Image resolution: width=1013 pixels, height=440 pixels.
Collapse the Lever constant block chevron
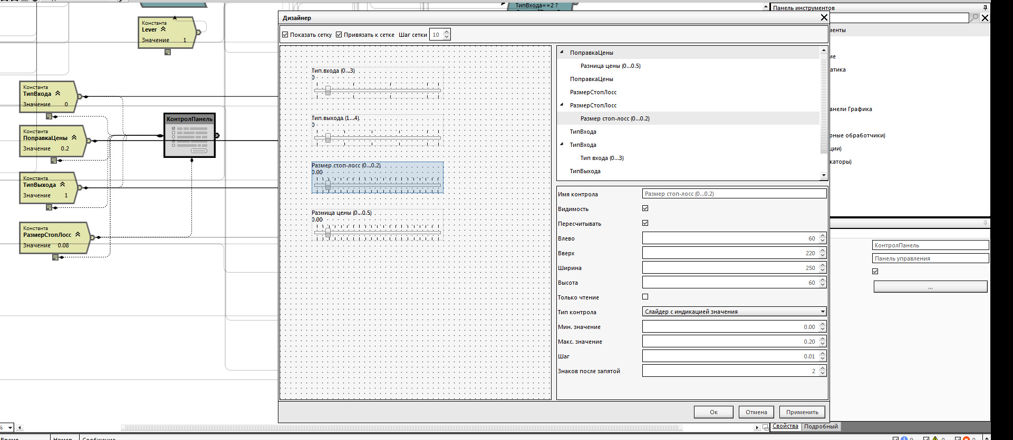[x=163, y=29]
